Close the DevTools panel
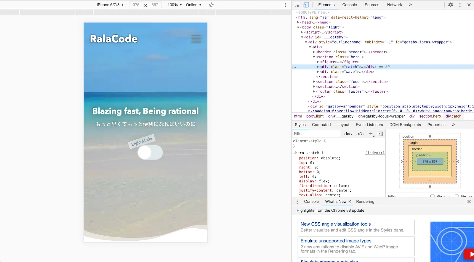Viewport: 474px width, 262px height. coord(469,5)
